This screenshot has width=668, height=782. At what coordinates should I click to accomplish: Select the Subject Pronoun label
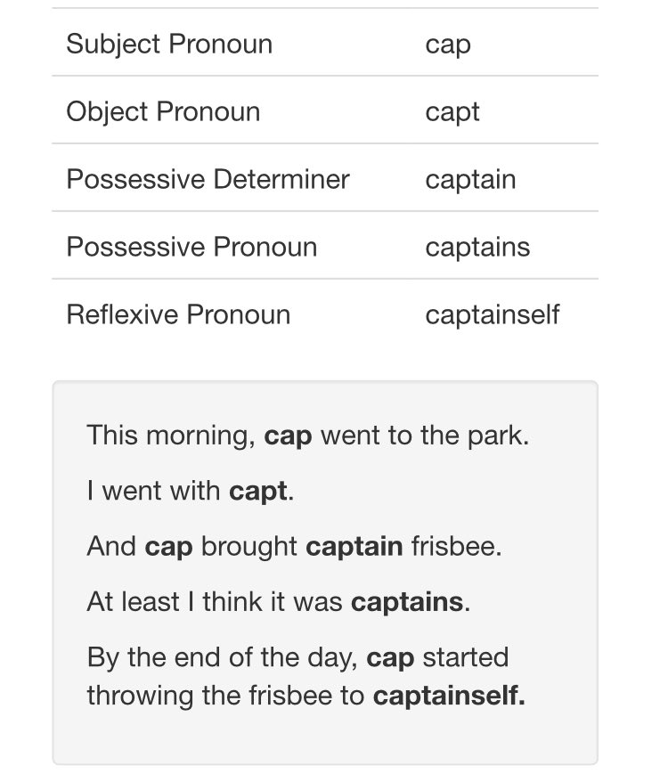(x=169, y=44)
